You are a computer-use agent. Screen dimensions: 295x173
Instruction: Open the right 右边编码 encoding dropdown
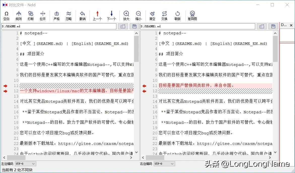tap(164, 164)
